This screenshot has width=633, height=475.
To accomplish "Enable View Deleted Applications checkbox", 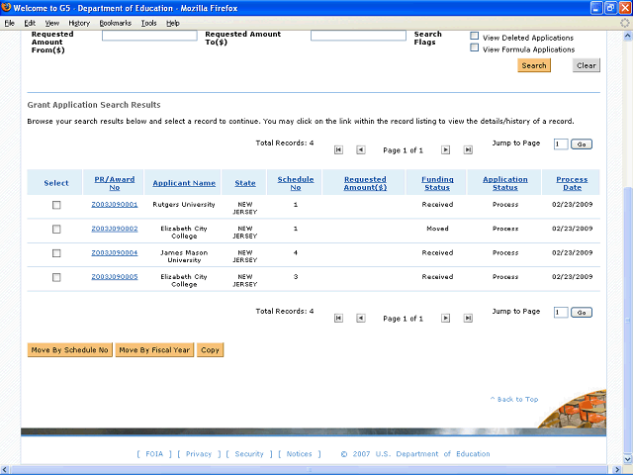I will click(x=475, y=36).
